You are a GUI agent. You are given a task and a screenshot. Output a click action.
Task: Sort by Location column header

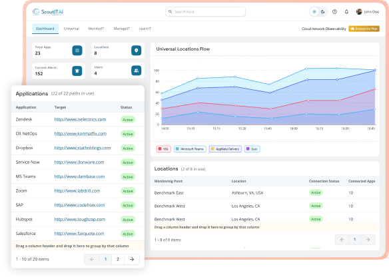(x=238, y=181)
